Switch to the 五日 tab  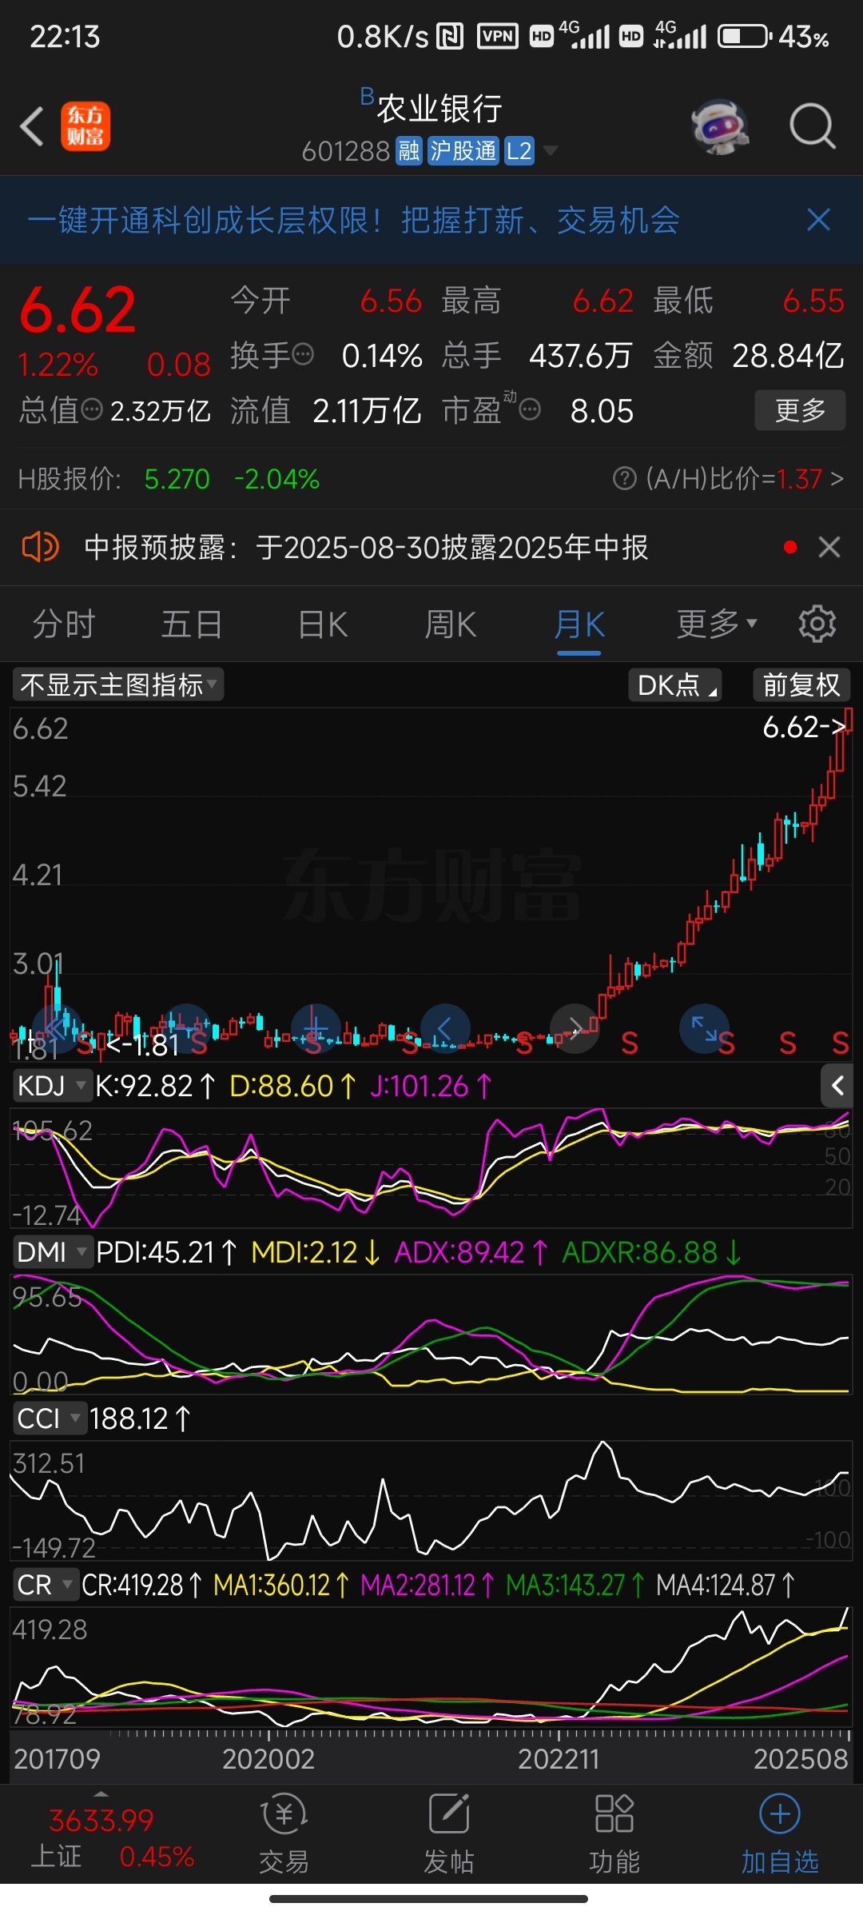192,624
